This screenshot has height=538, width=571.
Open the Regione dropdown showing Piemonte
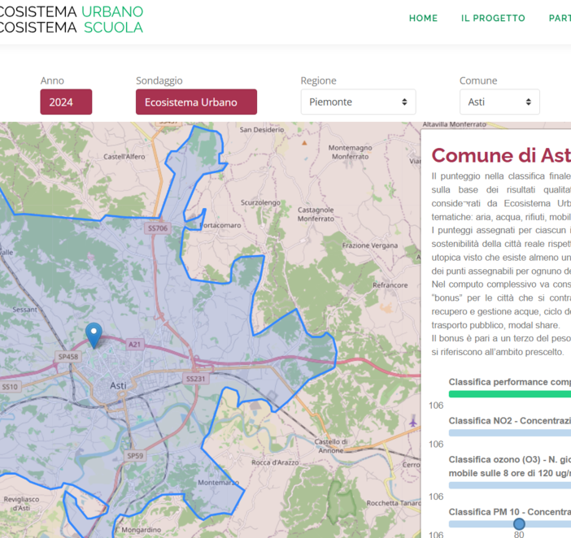pos(358,102)
